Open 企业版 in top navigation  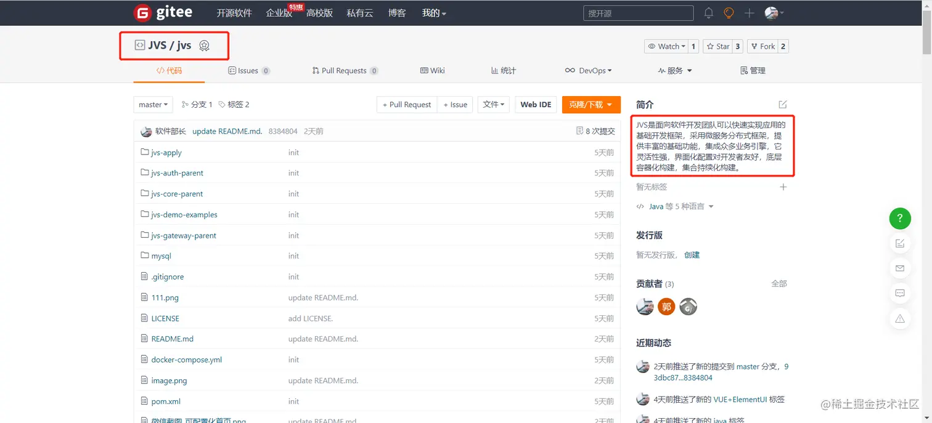tap(279, 13)
